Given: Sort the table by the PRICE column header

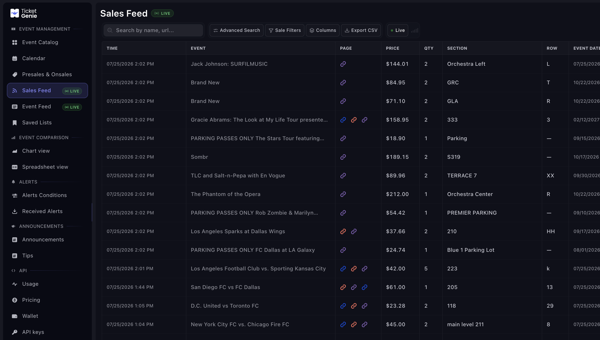Looking at the screenshot, I should coord(393,48).
